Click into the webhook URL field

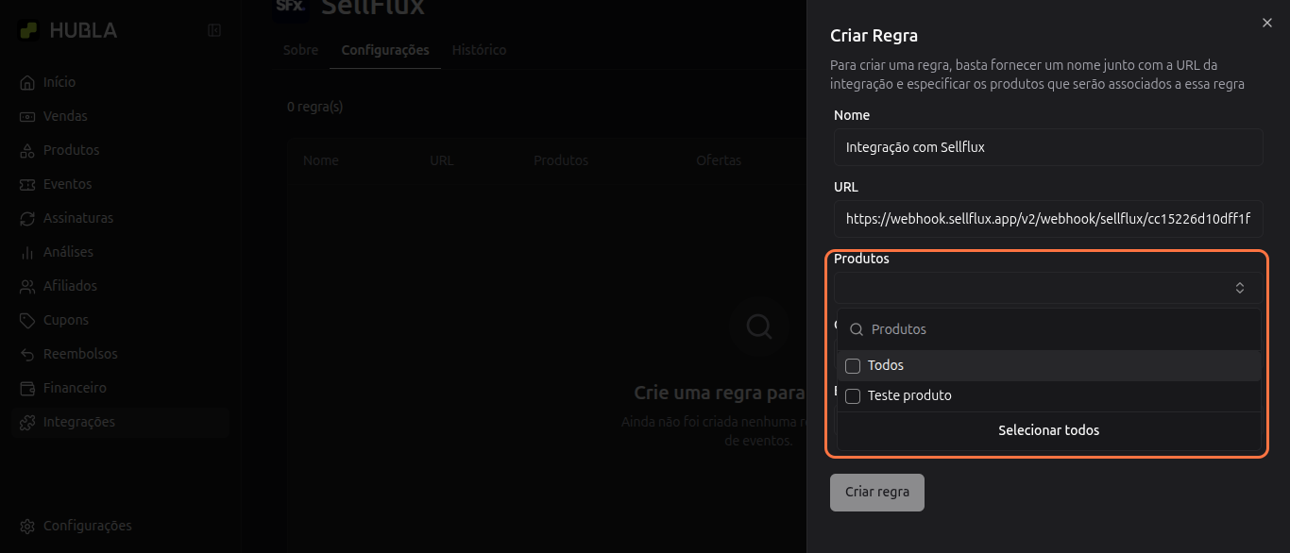click(x=1047, y=219)
